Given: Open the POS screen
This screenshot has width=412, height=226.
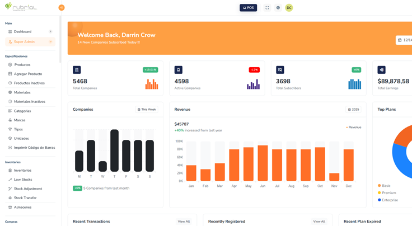Looking at the screenshot, I should point(248,8).
